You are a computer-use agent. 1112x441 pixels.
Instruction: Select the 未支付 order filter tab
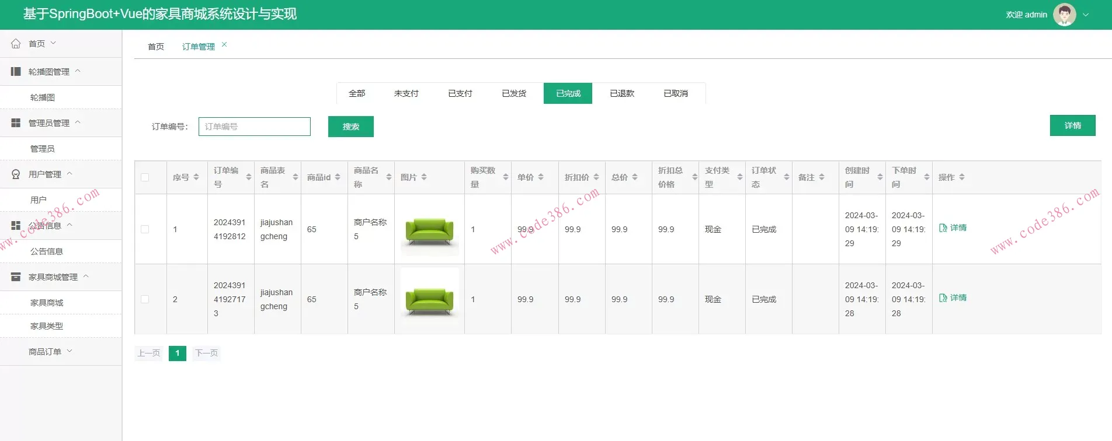(406, 93)
